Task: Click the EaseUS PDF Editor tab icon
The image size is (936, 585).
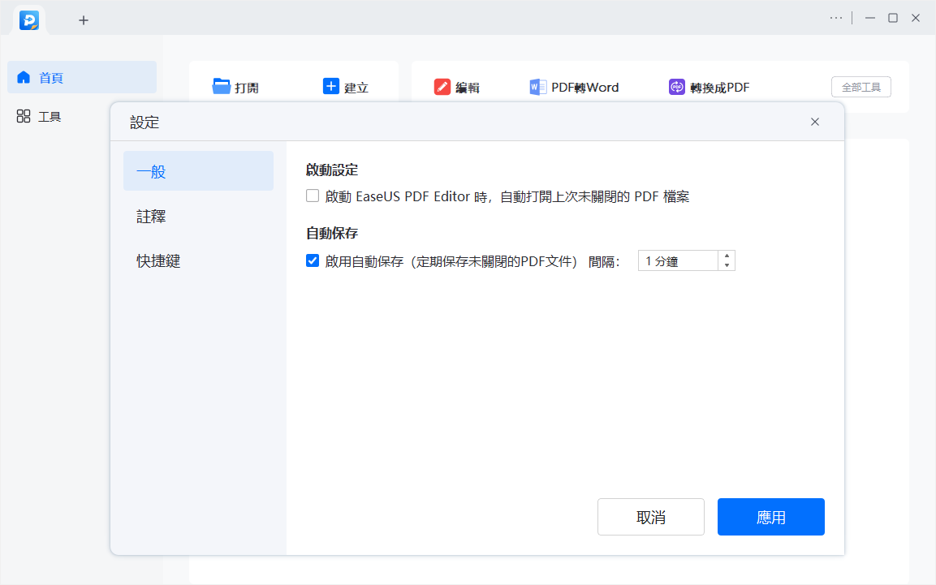Action: [x=29, y=20]
